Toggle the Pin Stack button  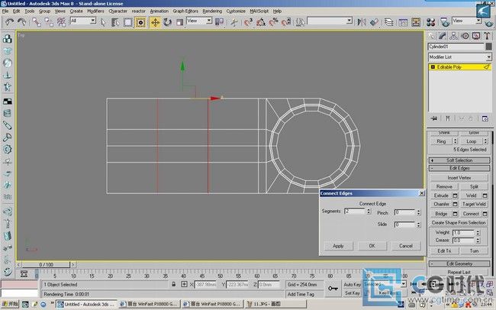coord(434,119)
